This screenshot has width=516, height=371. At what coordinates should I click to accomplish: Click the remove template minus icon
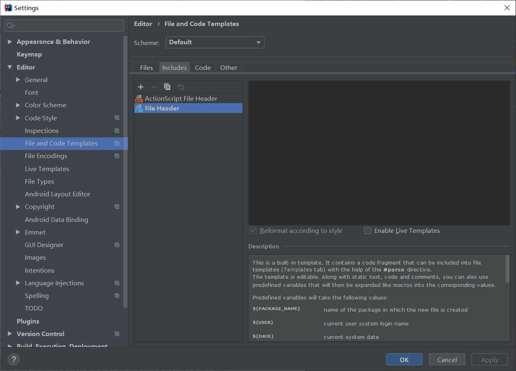[x=154, y=87]
